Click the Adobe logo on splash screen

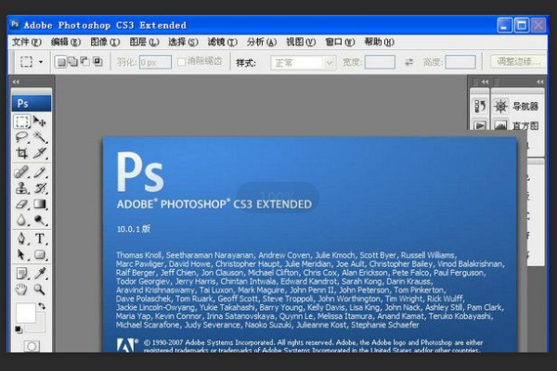126,345
